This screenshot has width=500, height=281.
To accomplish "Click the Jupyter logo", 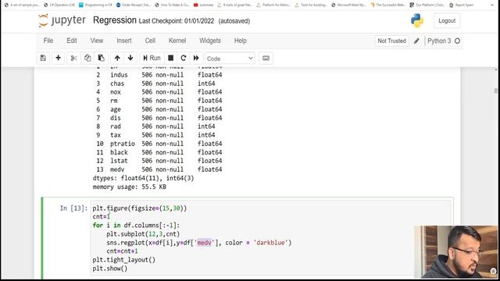I will point(62,21).
